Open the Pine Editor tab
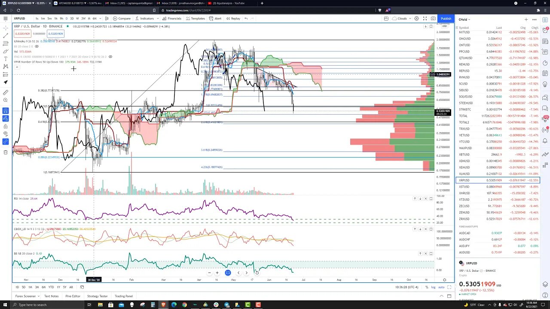The image size is (550, 309). point(73,296)
